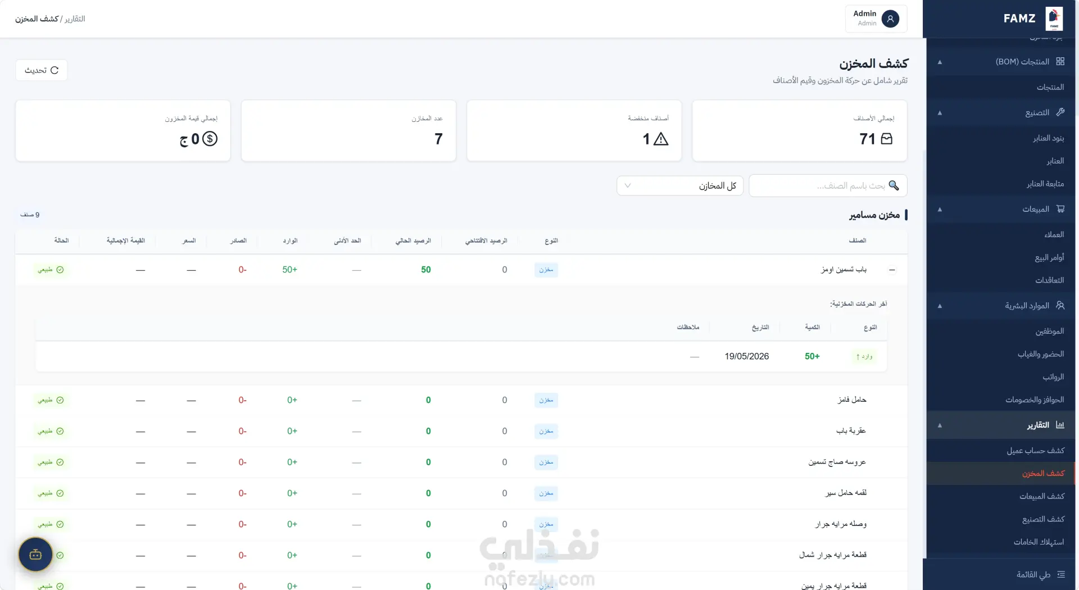Click status check icon in حامل فامز row
This screenshot has width=1079, height=590.
point(60,400)
